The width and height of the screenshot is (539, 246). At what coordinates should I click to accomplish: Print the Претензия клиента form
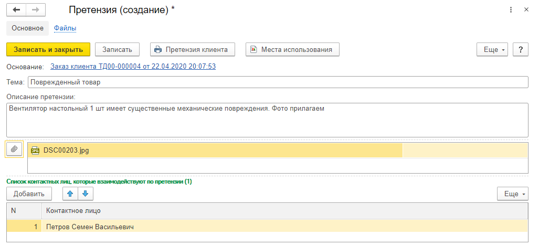192,49
